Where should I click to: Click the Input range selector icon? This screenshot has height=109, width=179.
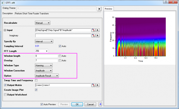(93, 30)
